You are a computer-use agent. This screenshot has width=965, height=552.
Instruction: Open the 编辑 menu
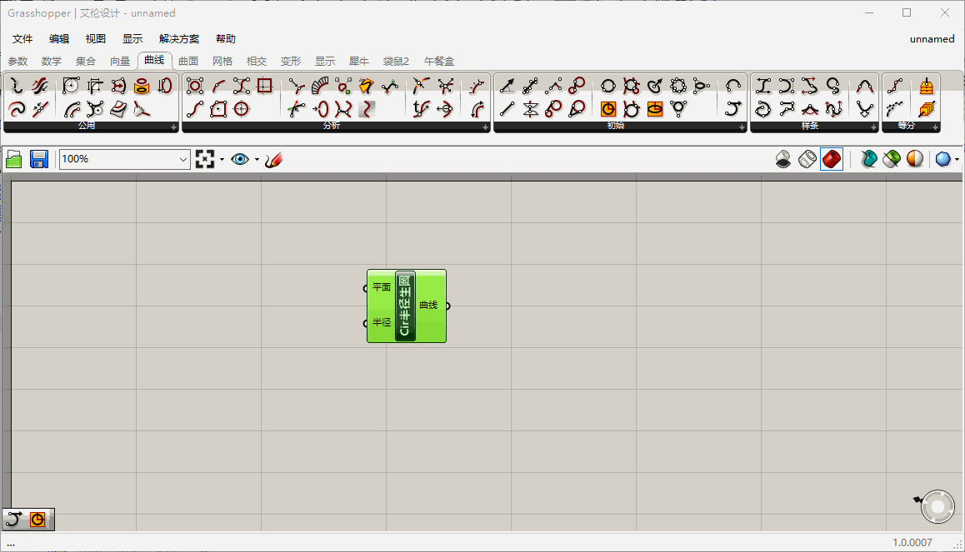(59, 39)
